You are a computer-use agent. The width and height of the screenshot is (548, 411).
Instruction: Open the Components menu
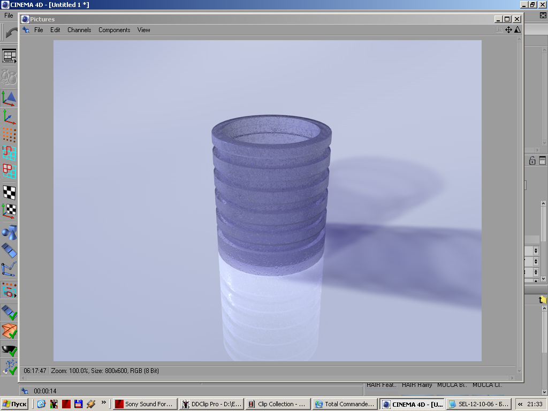point(114,30)
